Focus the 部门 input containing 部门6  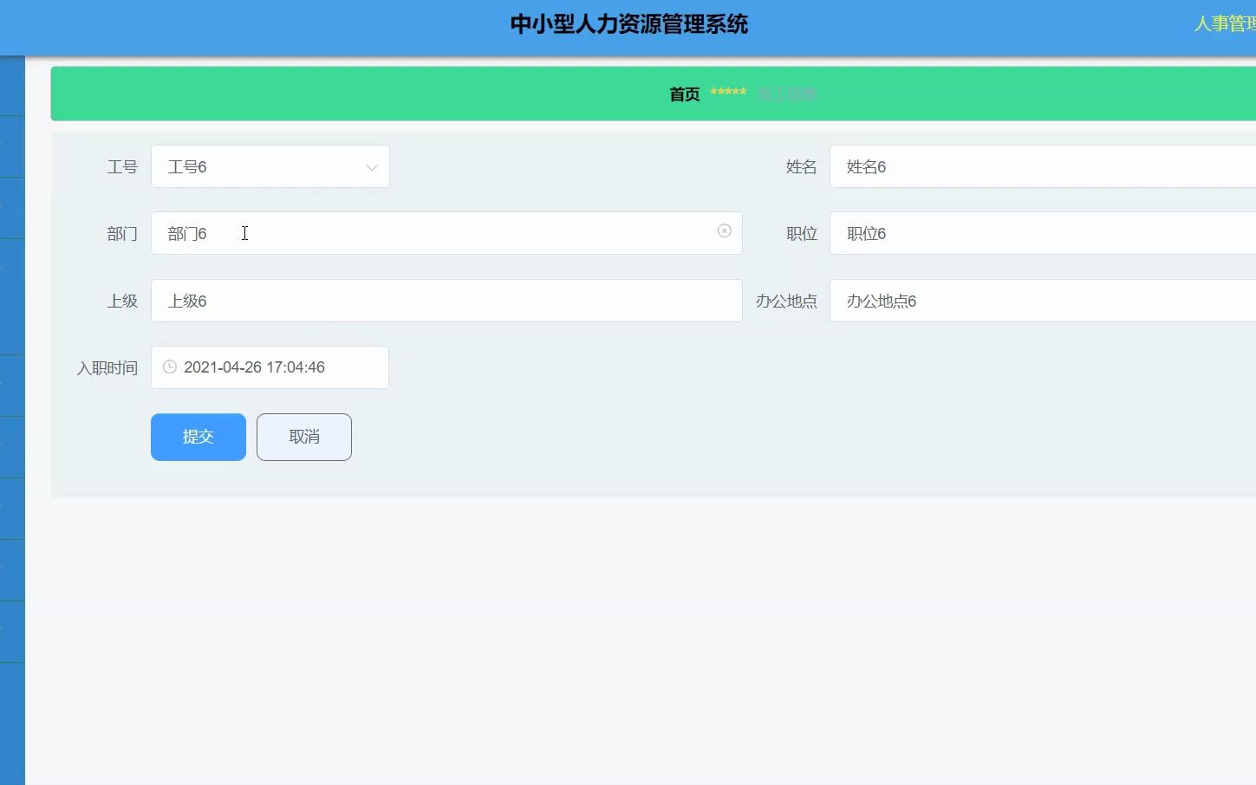(x=446, y=233)
